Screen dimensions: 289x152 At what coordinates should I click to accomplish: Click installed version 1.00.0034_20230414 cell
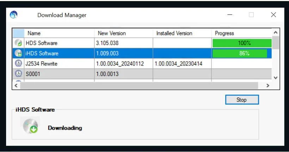pyautogui.click(x=182, y=63)
